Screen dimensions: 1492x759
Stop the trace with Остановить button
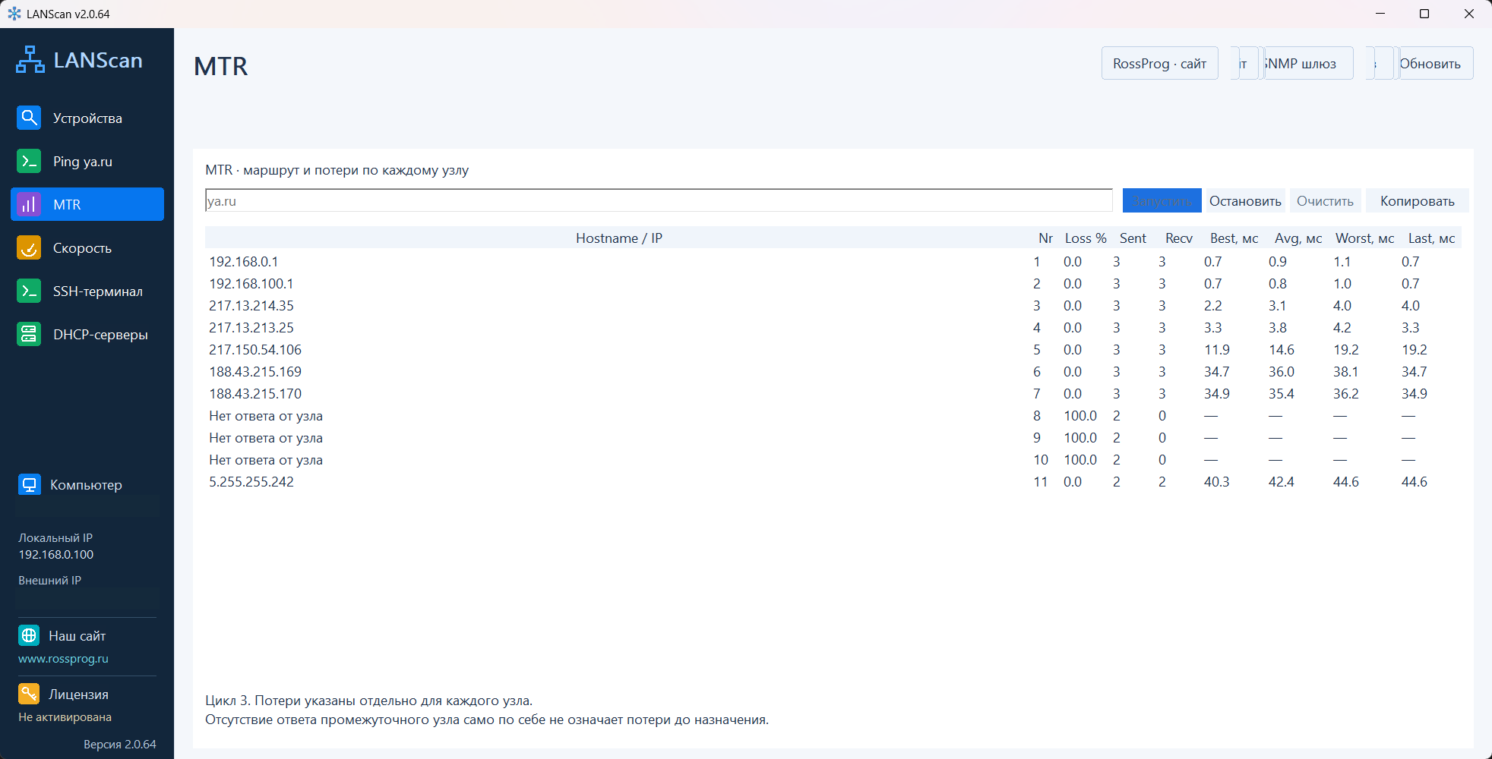(1245, 200)
